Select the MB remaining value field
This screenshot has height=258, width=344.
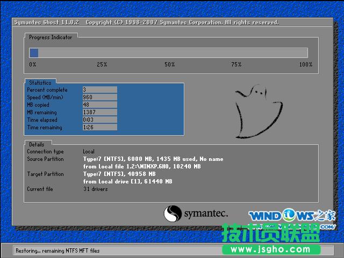[x=99, y=113]
